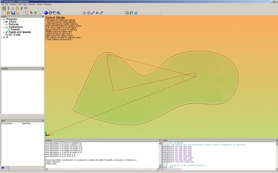Viewport: 278px width, 173px height.
Task: Open the Machining menu
Action: [x=48, y=4]
